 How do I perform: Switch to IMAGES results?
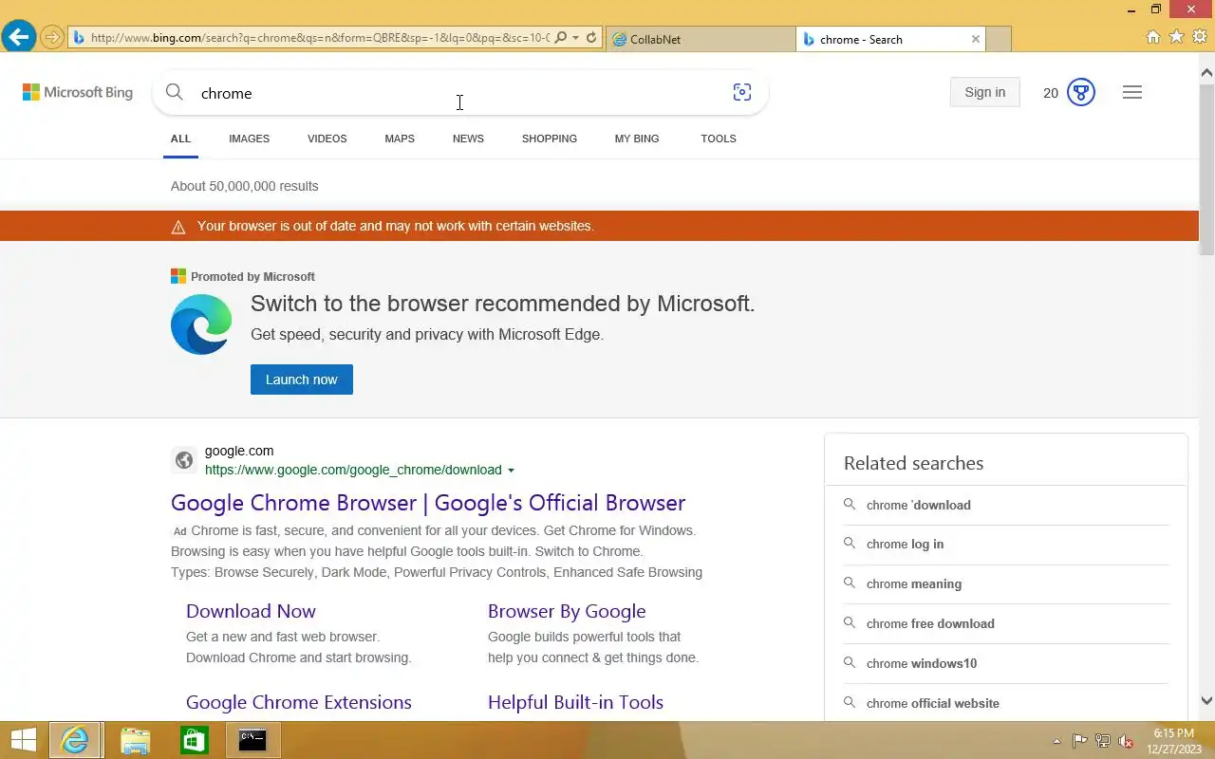249,139
